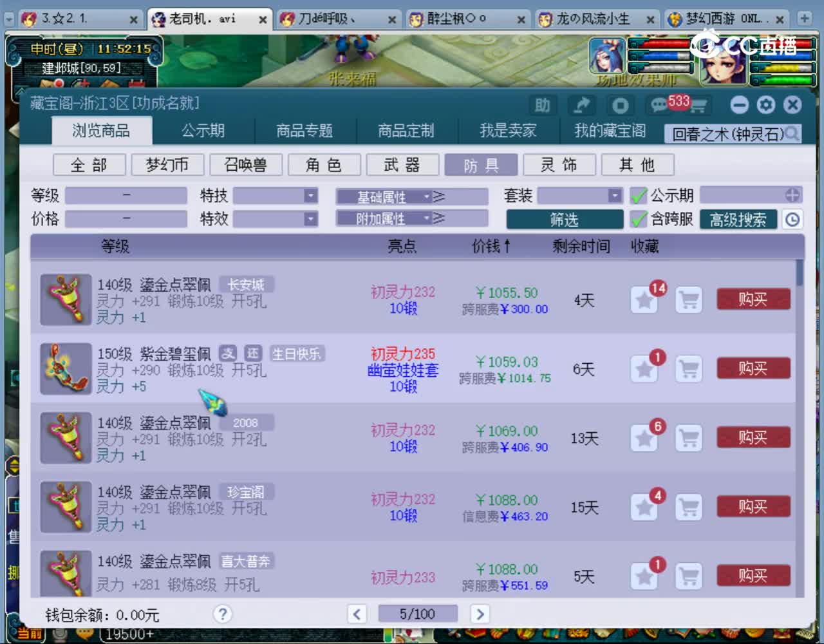
Task: Toggle the 公示期 checkbox
Action: [638, 195]
